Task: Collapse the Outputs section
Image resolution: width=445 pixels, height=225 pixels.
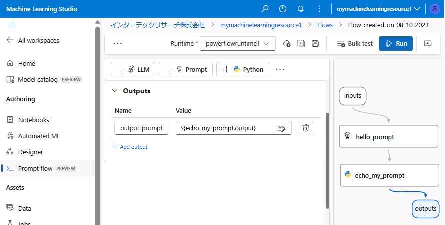Action: [115, 91]
